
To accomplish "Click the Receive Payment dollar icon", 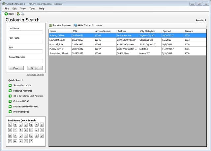I will 51,25.
